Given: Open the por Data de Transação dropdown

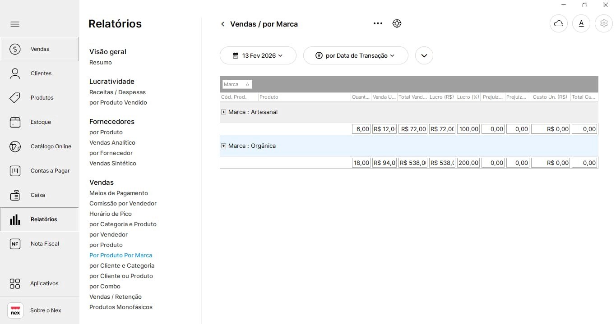Looking at the screenshot, I should [356, 55].
